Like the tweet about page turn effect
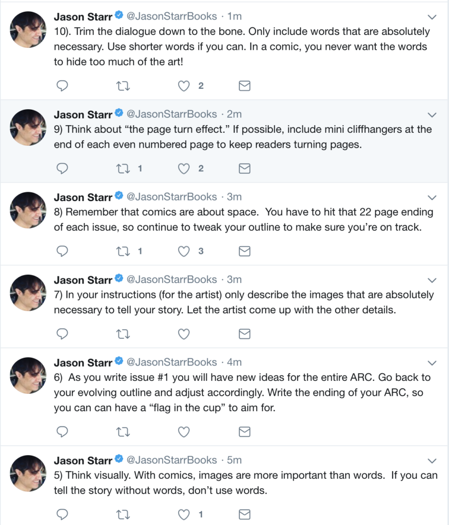 click(x=184, y=169)
